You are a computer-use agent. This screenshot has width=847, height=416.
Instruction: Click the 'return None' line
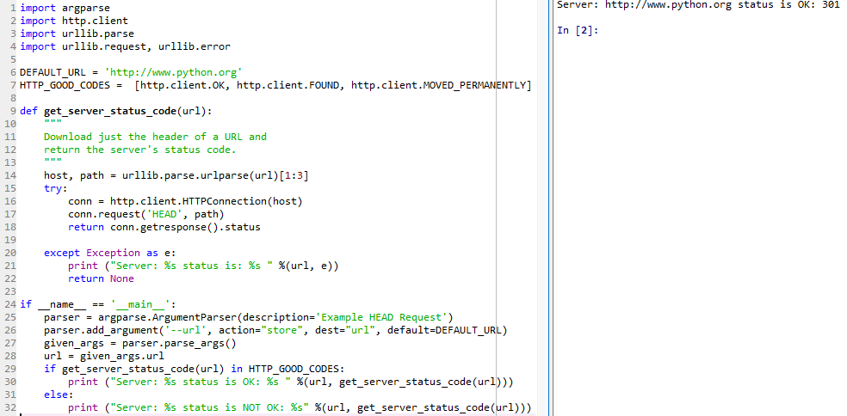101,278
